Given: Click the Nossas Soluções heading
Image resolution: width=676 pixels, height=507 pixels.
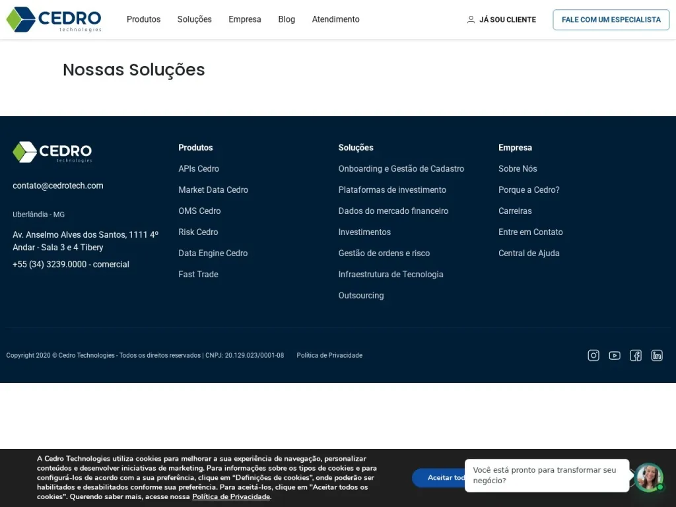Looking at the screenshot, I should (x=133, y=70).
